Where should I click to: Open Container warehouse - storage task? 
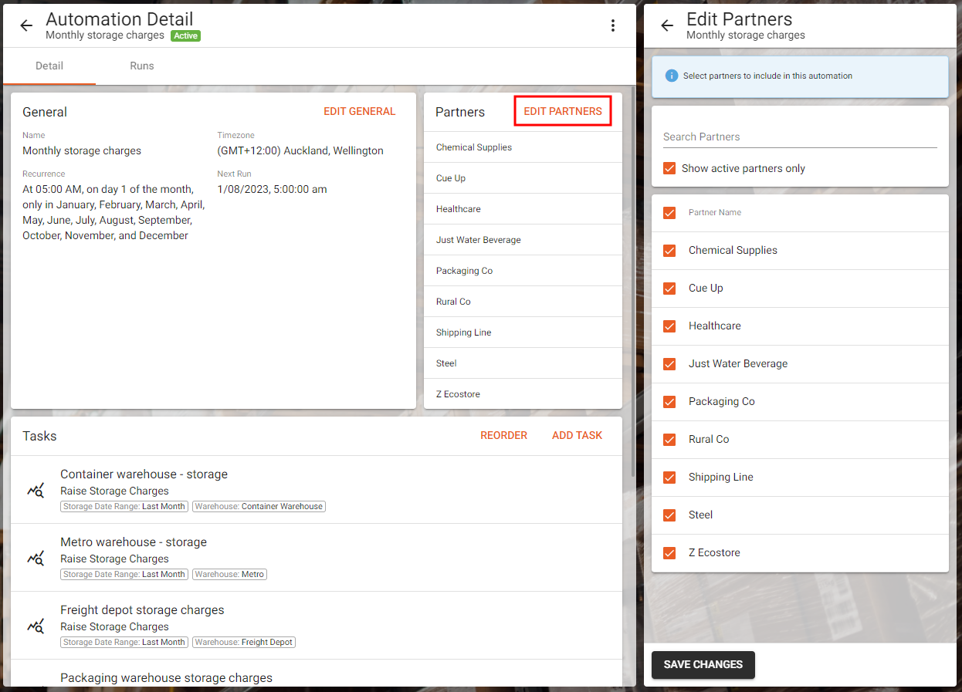click(317, 490)
